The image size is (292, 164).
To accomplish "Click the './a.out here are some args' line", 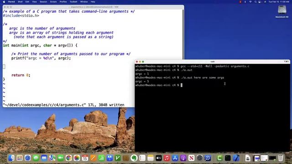I will [x=202, y=77].
